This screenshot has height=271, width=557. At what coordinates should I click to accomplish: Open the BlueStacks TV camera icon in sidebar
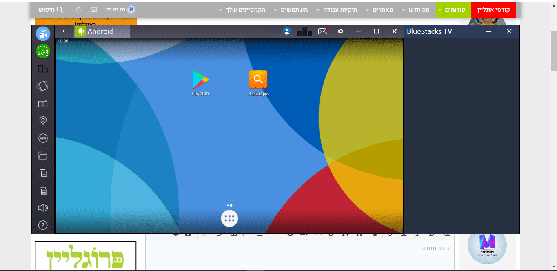(x=43, y=33)
